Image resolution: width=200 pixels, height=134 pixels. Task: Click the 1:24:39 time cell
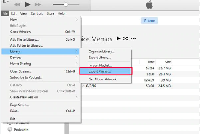(x=149, y=80)
